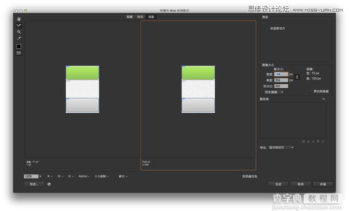Select the Eyedropper tool

(19, 38)
